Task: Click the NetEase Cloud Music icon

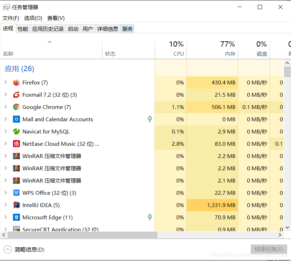Action: click(x=16, y=144)
